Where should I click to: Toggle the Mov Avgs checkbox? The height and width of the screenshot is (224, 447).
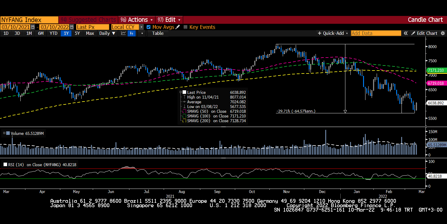tap(149, 27)
